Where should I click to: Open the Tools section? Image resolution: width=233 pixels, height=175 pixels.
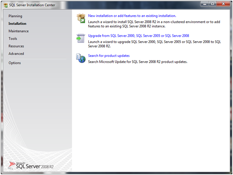point(13,39)
